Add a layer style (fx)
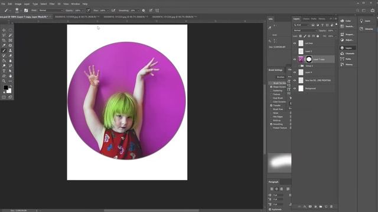Screen dimensions: 378x212 pyautogui.click(x=305, y=207)
